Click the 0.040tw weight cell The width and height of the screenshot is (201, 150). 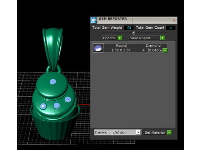pos(155,50)
